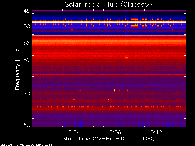Click the 60 frequency tick label

(27, 60)
